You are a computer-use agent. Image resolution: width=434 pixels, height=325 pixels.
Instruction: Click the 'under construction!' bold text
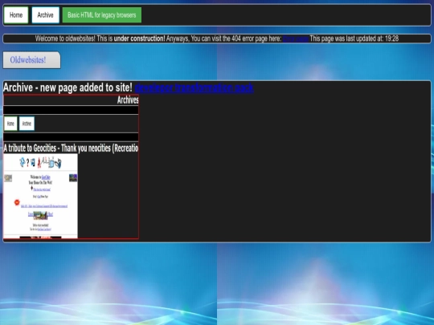click(x=139, y=39)
